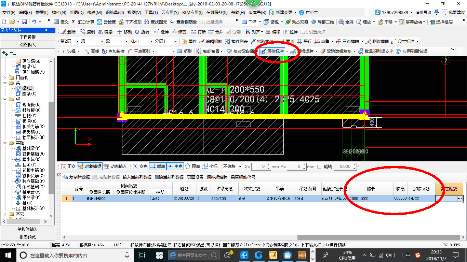Open the 分层1 layer dropdown
Image resolution: width=467 pixels, height=262 pixels.
click(176, 41)
